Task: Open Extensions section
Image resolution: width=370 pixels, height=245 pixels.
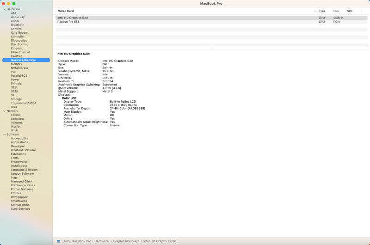Action: (18, 154)
